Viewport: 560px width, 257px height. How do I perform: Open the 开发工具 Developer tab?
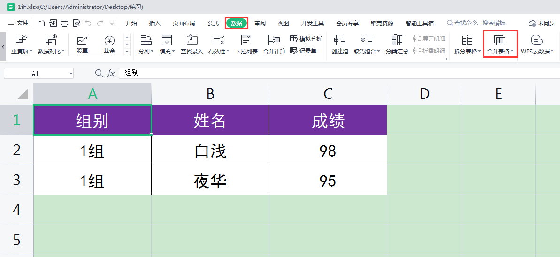[x=313, y=23]
